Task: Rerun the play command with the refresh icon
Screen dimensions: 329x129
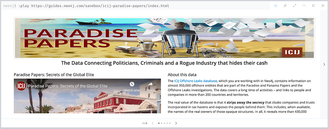Action: [314, 6]
